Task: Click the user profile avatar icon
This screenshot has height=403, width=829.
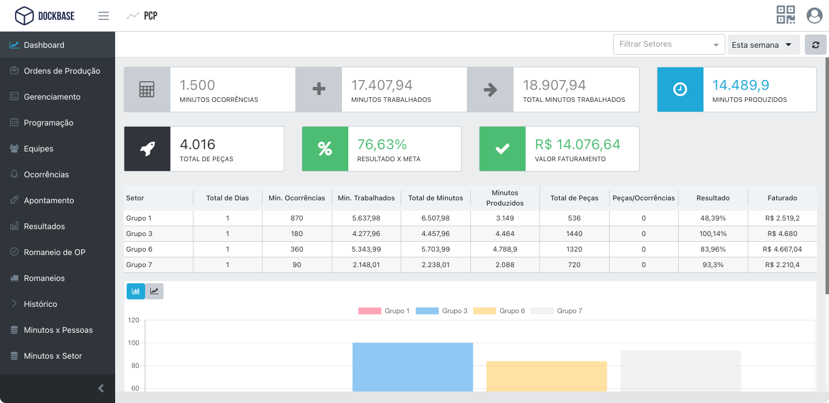Action: (x=814, y=15)
